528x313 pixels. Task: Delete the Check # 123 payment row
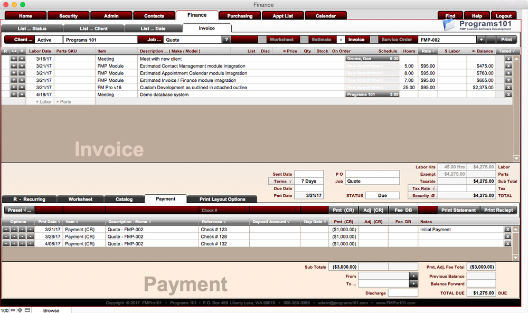pyautogui.click(x=507, y=230)
